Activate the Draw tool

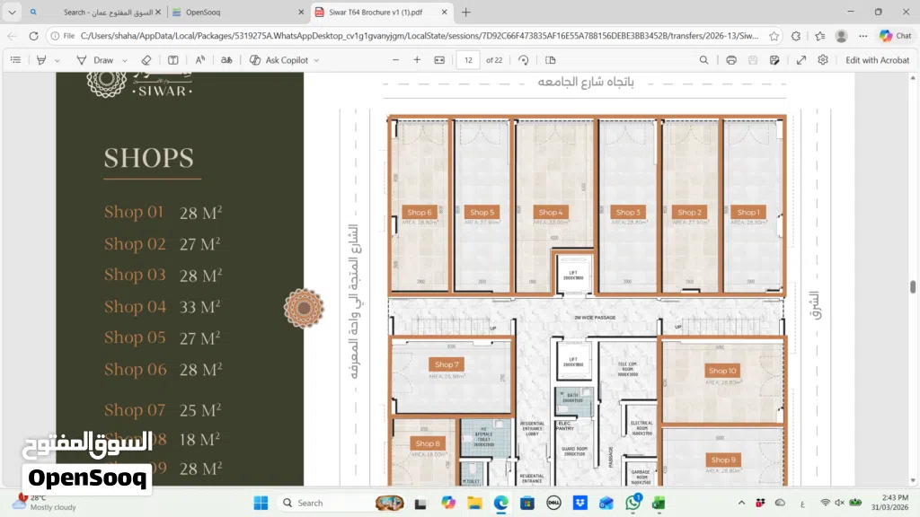[x=95, y=60]
